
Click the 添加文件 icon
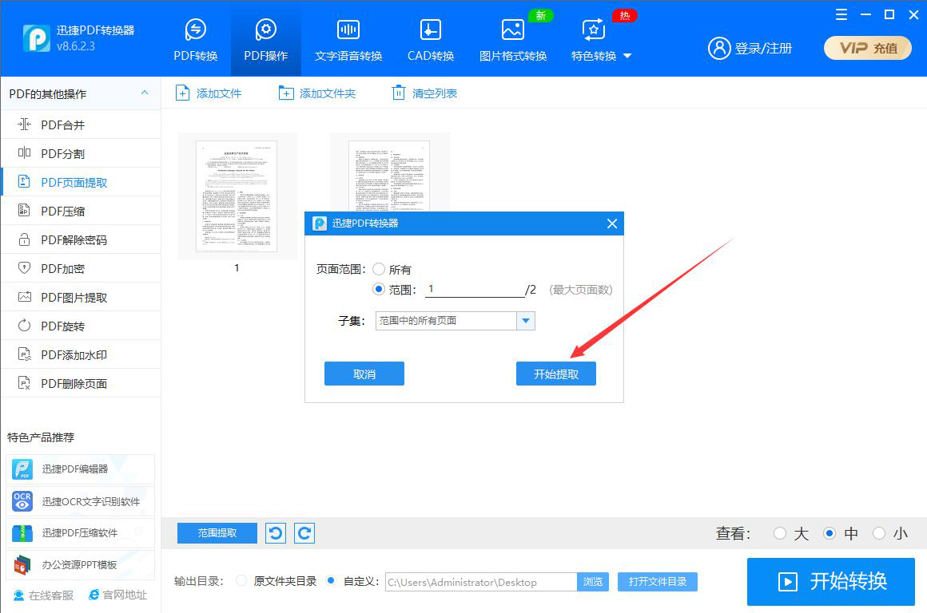(x=183, y=93)
